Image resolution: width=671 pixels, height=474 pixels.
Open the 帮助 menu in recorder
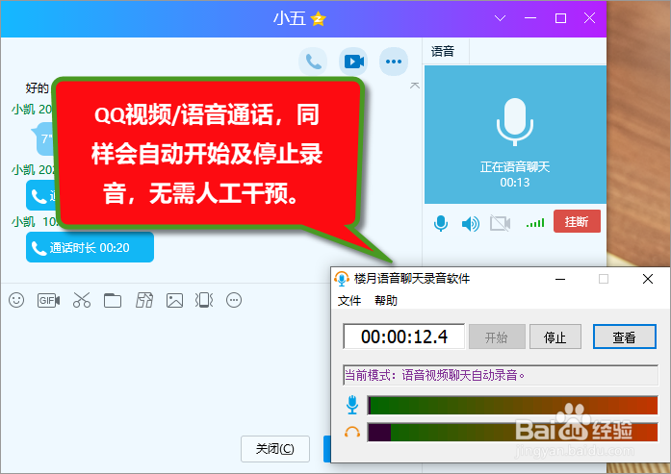[386, 301]
